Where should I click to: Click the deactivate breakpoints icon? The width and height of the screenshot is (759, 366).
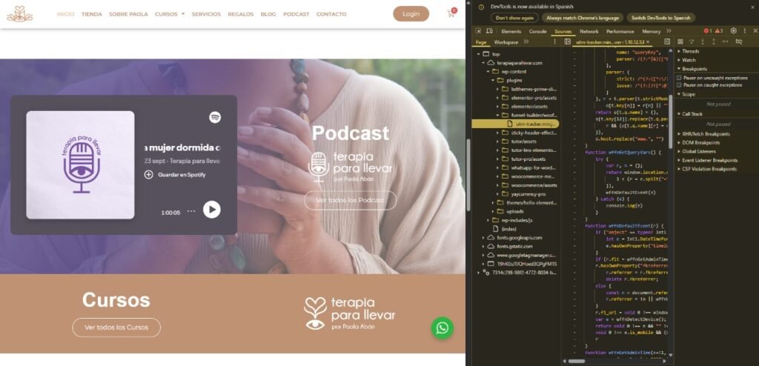(x=739, y=41)
